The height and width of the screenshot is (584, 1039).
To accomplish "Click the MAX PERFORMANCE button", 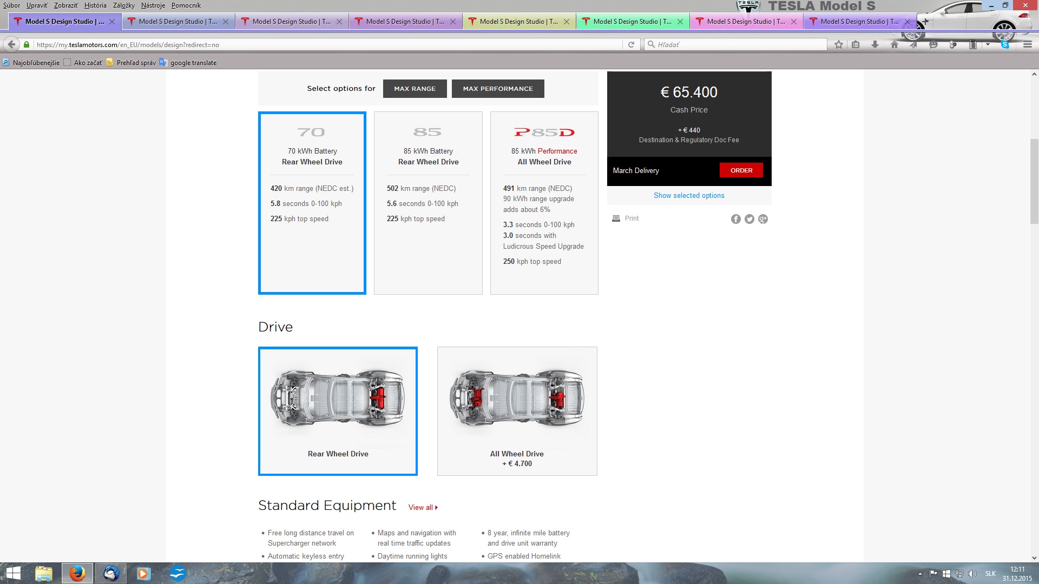I will point(498,89).
